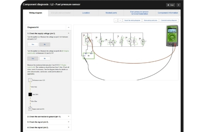Answer Yes to the pin B 25 voltage question
This screenshot has width=197, height=132.
[x=33, y=58]
